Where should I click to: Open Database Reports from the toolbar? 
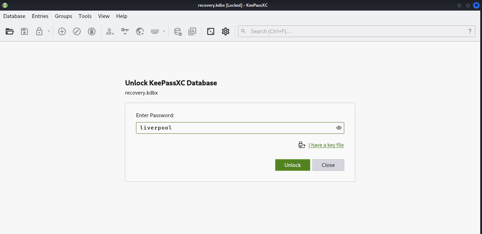tap(192, 31)
